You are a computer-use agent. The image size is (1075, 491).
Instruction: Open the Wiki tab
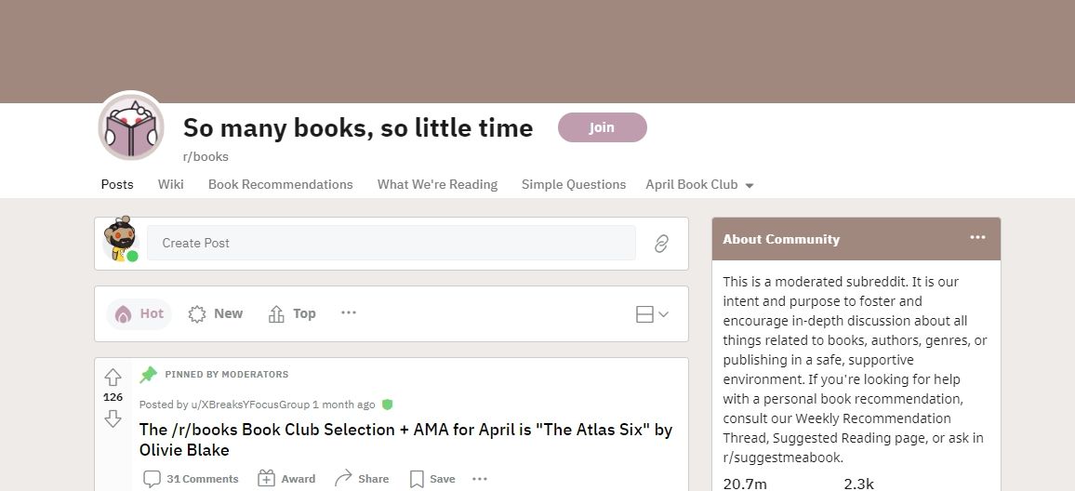(x=170, y=185)
